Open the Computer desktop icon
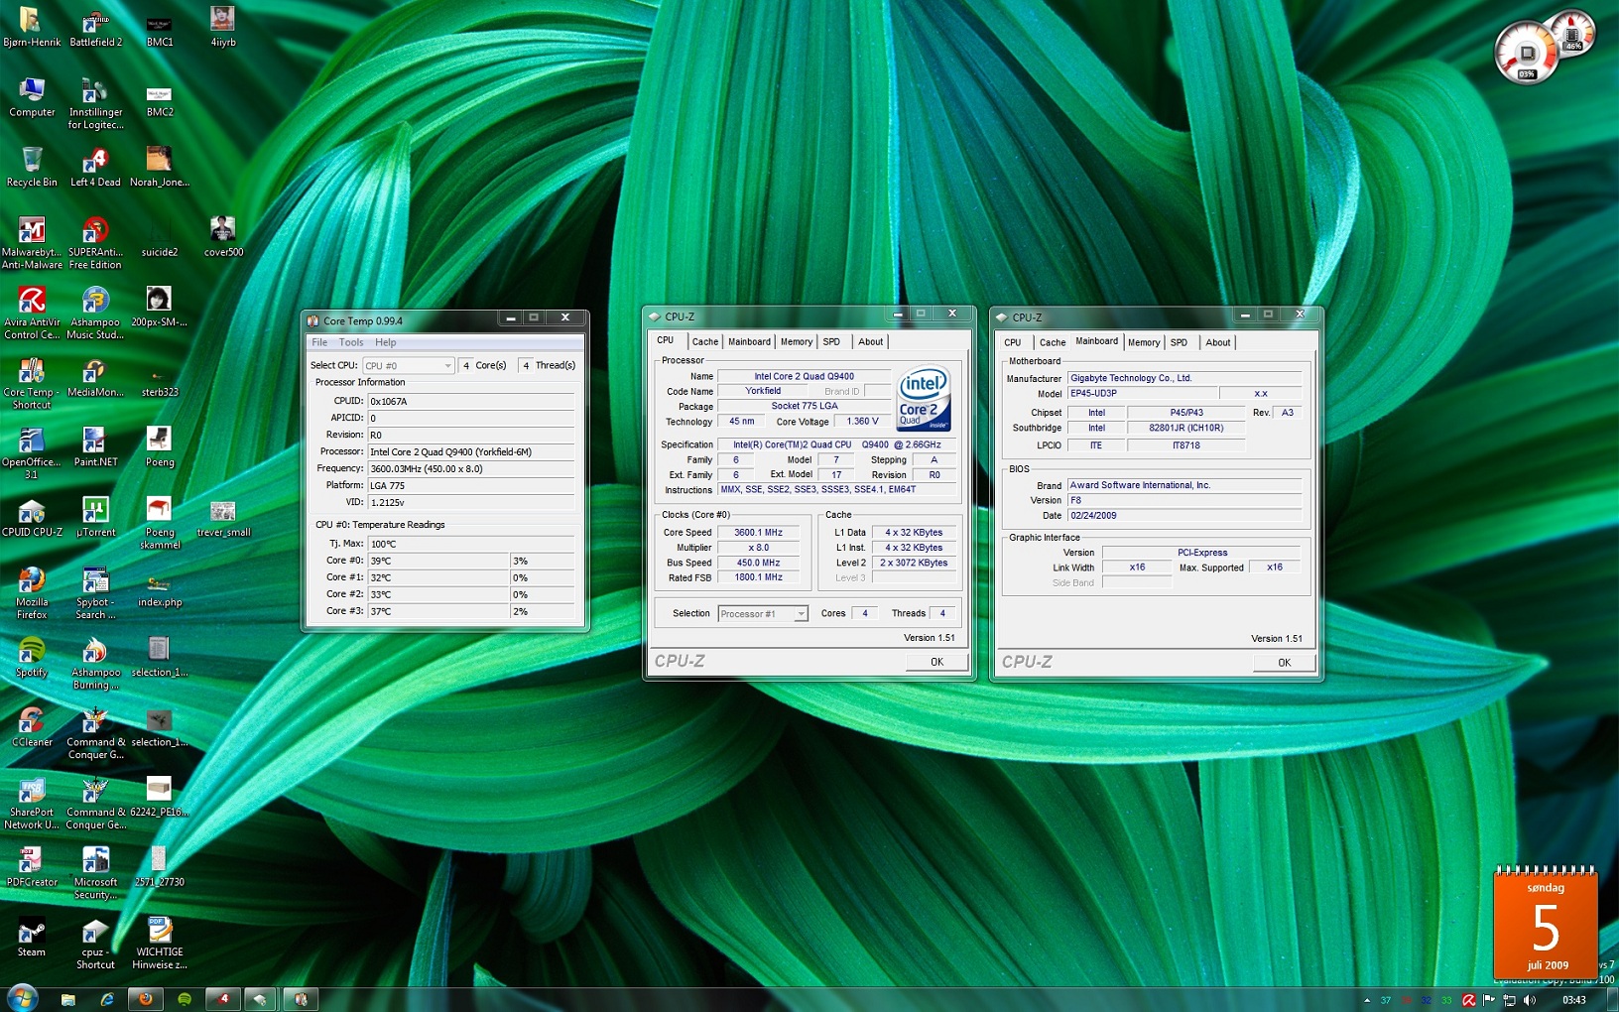The image size is (1619, 1012). click(32, 97)
